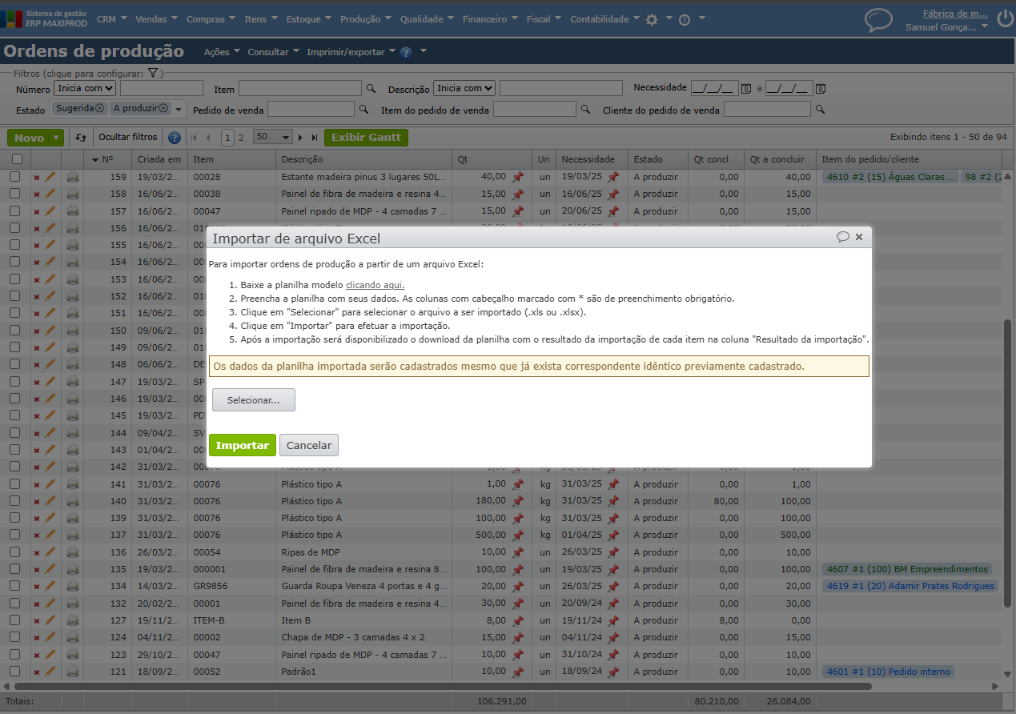Click the Item filter input field
This screenshot has height=714, width=1016.
point(300,88)
